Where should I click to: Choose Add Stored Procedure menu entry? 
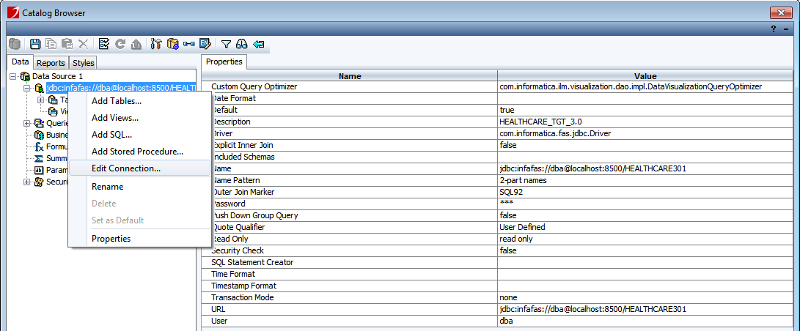pyautogui.click(x=137, y=152)
